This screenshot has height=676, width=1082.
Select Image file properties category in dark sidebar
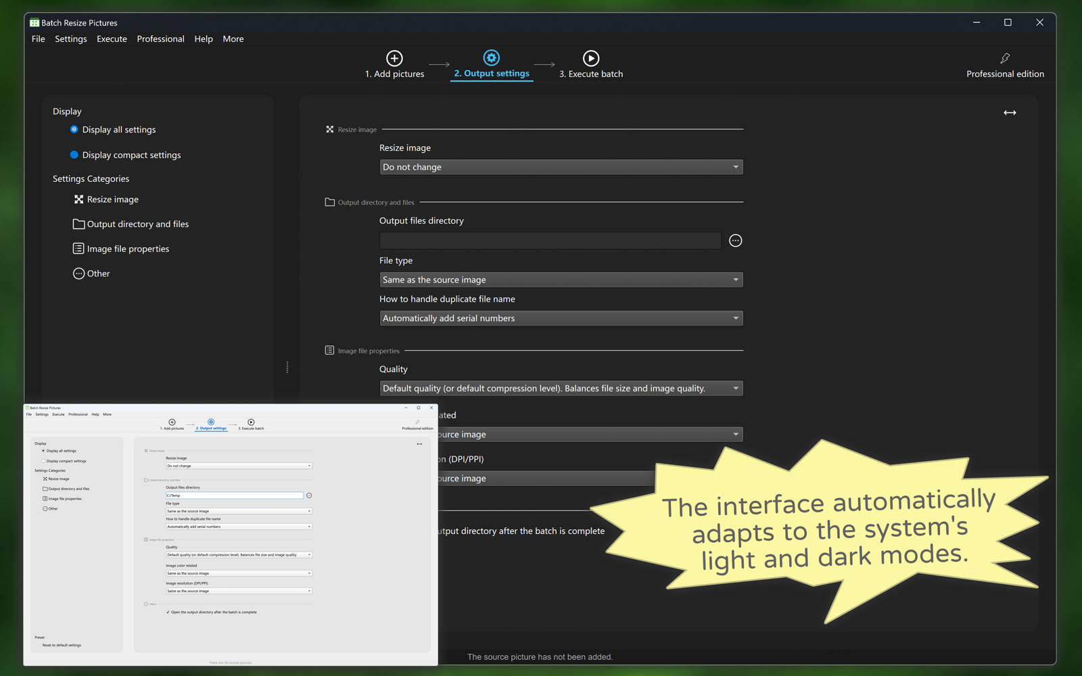pos(121,249)
